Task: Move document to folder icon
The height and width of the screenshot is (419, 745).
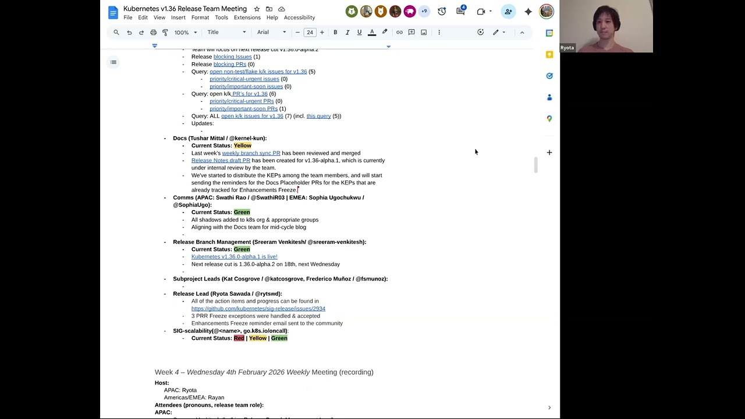Action: (x=269, y=9)
